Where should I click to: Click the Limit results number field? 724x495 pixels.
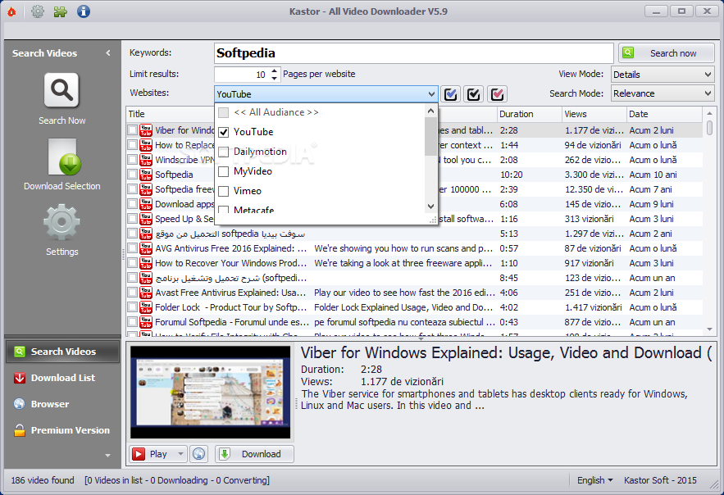coord(242,75)
